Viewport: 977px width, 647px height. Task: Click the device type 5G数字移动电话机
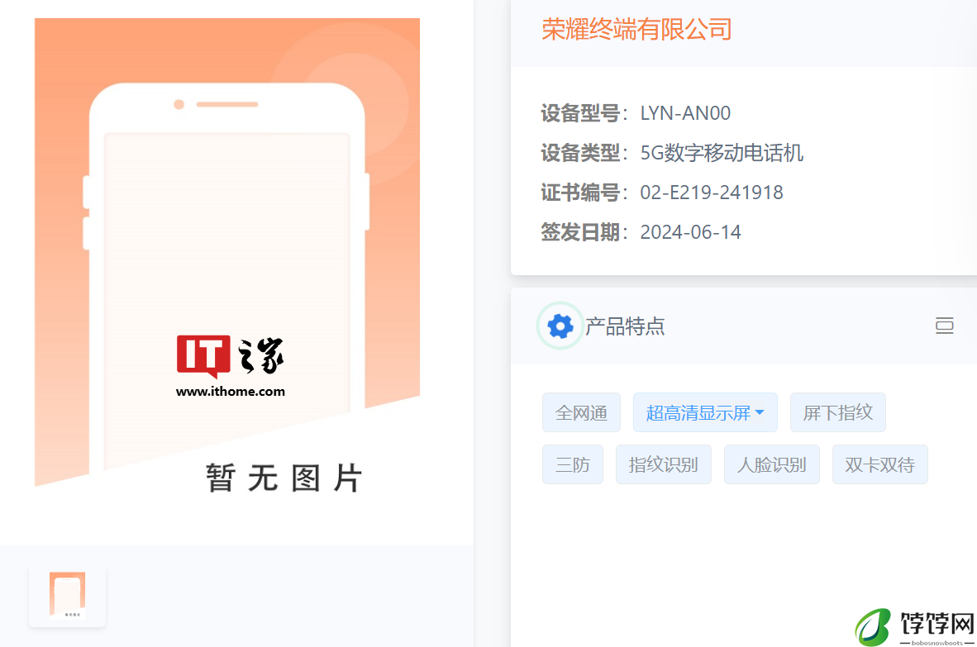point(722,153)
